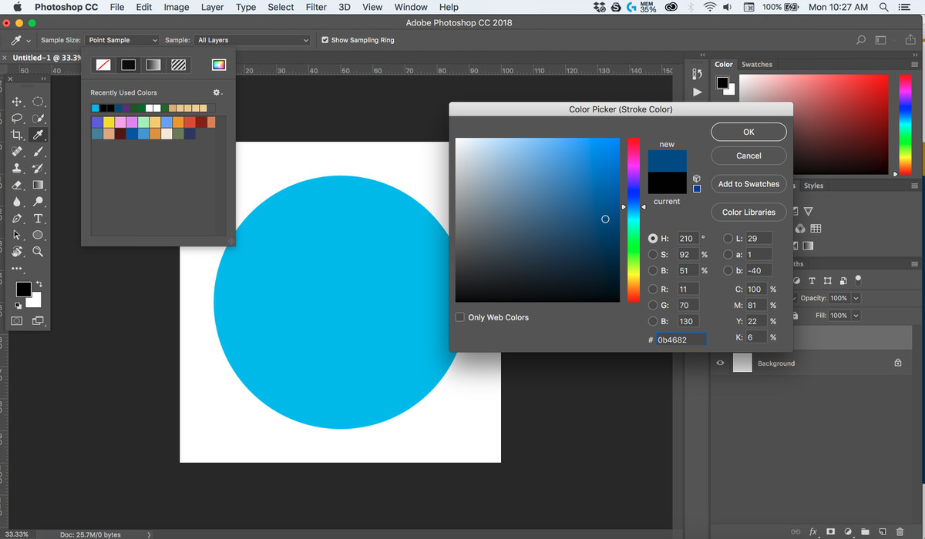Expand the layer Opacity dropdown arrow
This screenshot has width=925, height=539.
point(856,298)
